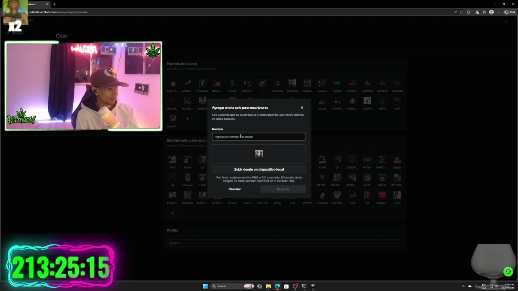
Task: Select the LADREE channel emote
Action: pos(337,86)
